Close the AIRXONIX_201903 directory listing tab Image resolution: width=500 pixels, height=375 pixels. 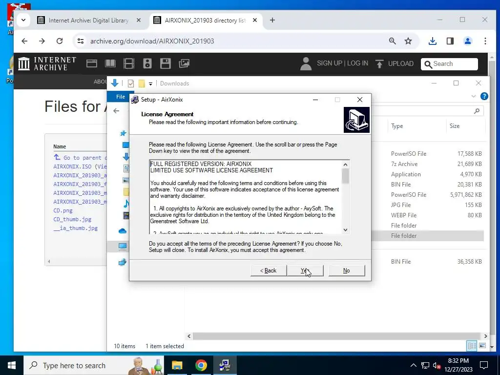click(x=255, y=20)
